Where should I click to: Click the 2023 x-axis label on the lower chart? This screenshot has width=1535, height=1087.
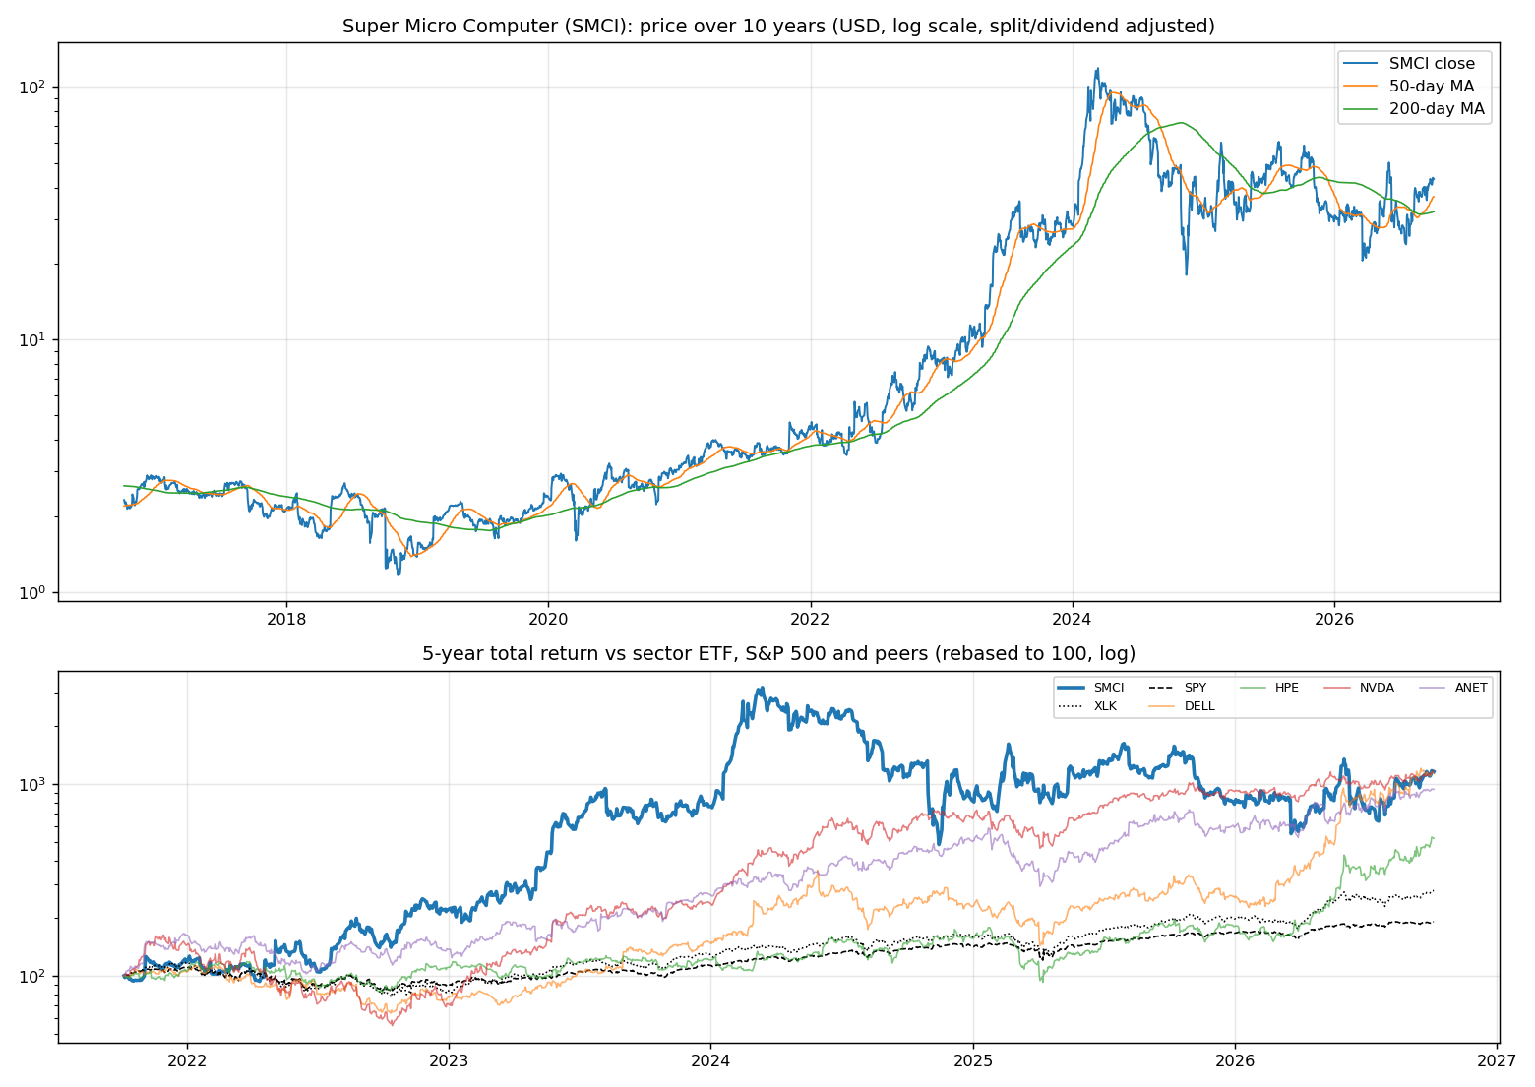(x=449, y=1061)
